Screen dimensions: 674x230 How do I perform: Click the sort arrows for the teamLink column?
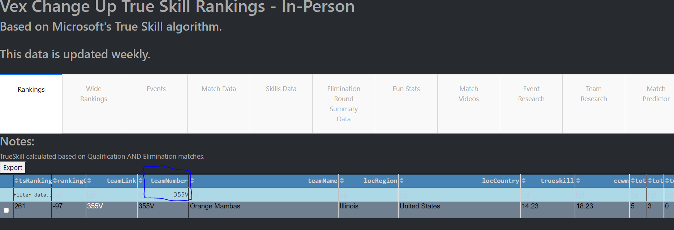[x=89, y=181]
